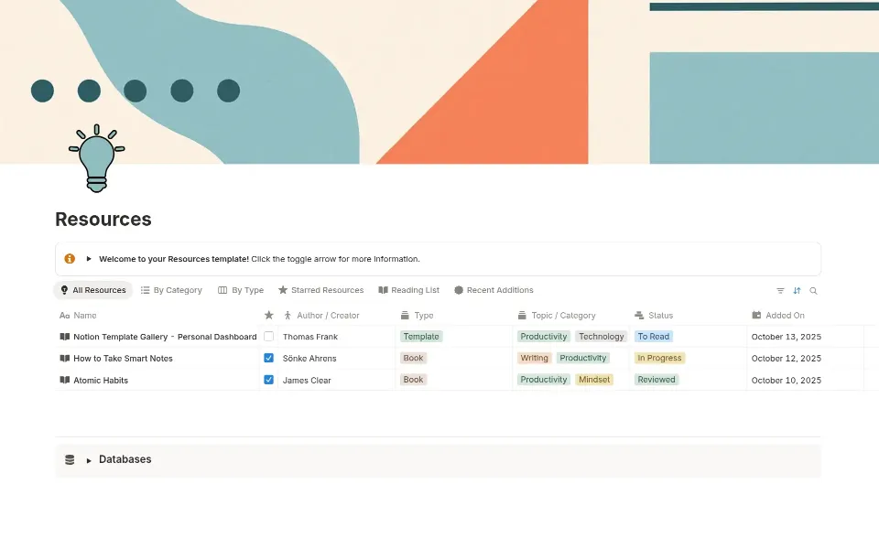Open the filter icon in view toolbar
Screen dimensions: 879x549
click(780, 291)
